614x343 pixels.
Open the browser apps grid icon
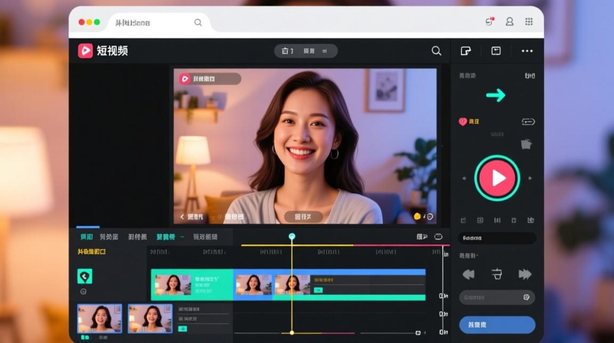529,21
